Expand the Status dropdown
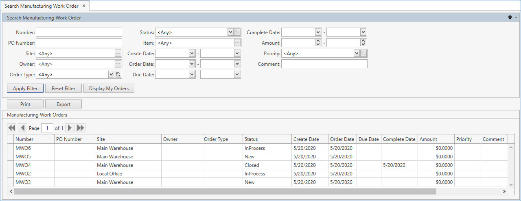 (x=230, y=32)
